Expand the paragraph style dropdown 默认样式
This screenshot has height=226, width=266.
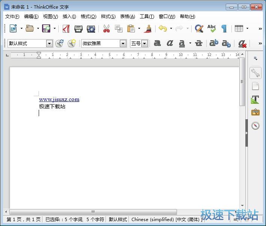pos(49,44)
